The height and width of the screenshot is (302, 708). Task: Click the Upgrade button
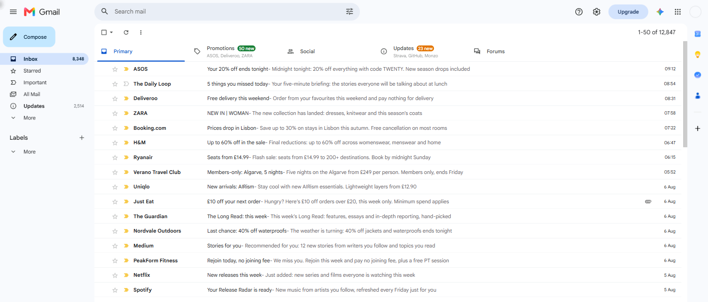[628, 12]
